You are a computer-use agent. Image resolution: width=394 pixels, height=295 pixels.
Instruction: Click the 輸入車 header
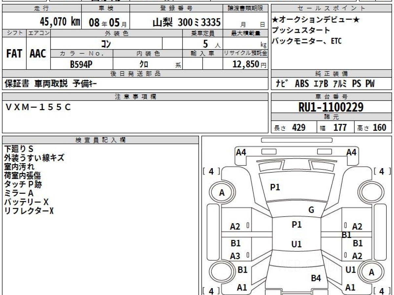click(x=203, y=53)
